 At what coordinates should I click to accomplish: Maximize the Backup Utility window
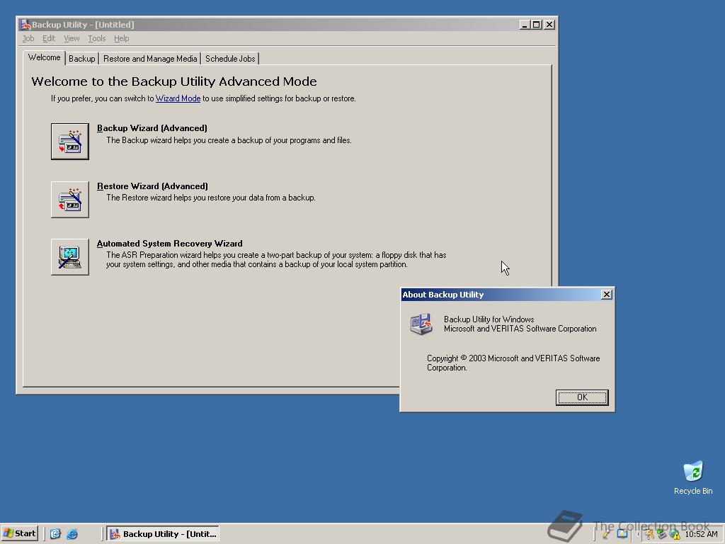[537, 25]
